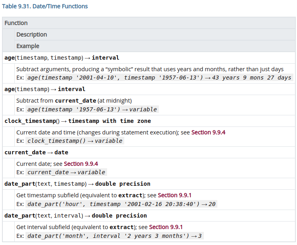Click the clock_timestamp() function signature
This screenshot has height=245, width=297.
coord(78,121)
